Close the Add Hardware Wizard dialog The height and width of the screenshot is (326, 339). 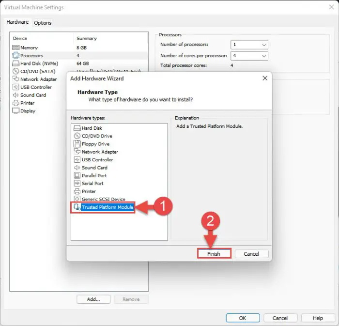[x=265, y=78]
